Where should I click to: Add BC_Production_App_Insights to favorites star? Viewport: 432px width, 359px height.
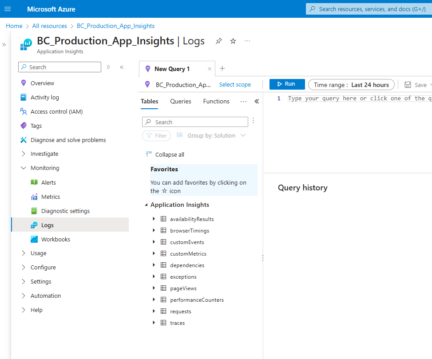(233, 41)
